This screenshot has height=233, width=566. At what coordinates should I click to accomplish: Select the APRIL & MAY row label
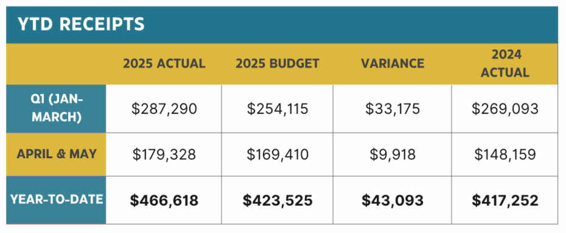click(x=56, y=155)
